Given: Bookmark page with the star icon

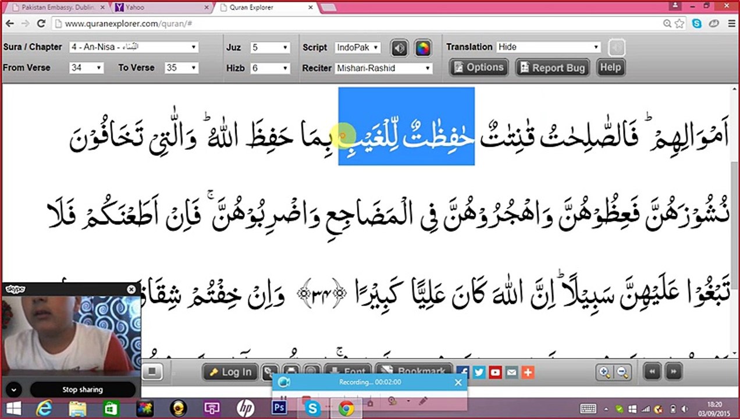Looking at the screenshot, I should coord(679,24).
